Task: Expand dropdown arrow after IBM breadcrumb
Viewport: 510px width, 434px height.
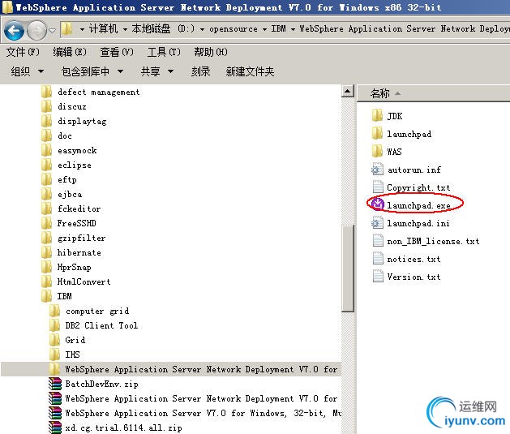Action: coord(293,29)
